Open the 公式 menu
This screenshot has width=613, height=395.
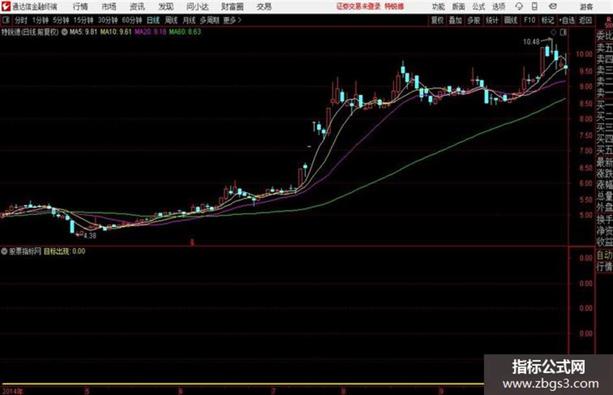coord(479,6)
